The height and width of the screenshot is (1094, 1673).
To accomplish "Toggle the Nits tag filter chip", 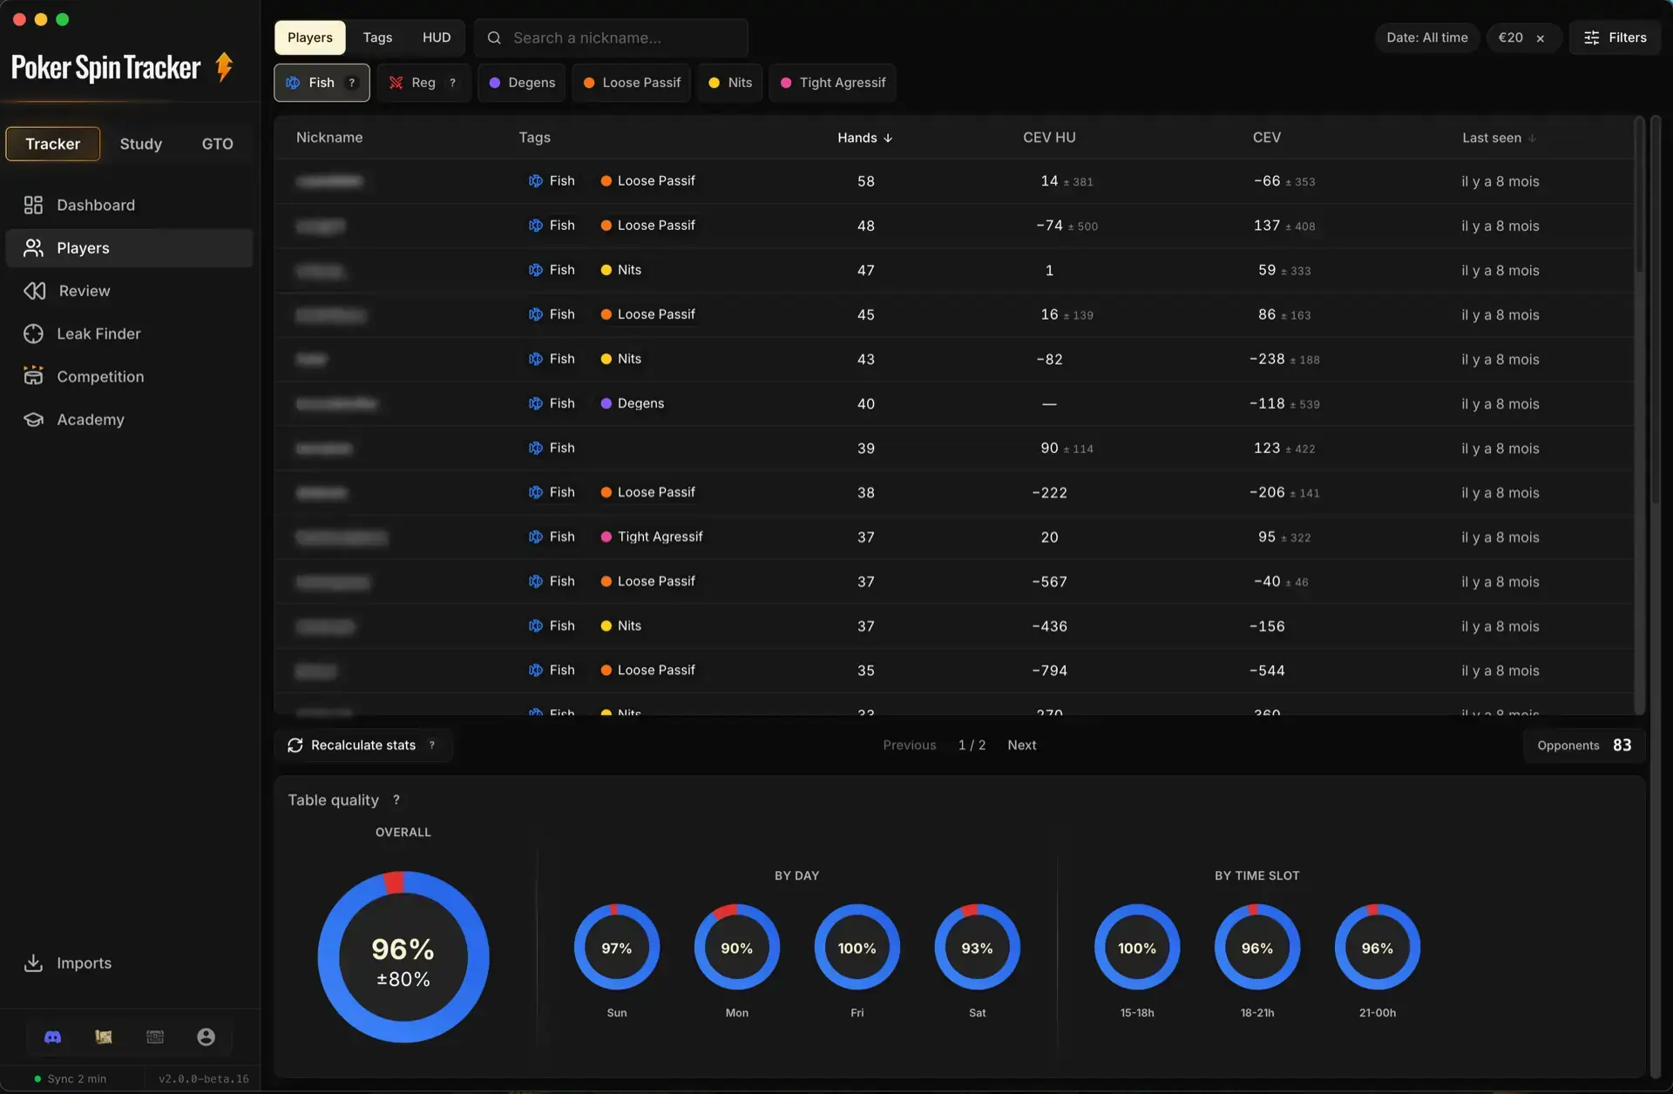I will click(729, 83).
